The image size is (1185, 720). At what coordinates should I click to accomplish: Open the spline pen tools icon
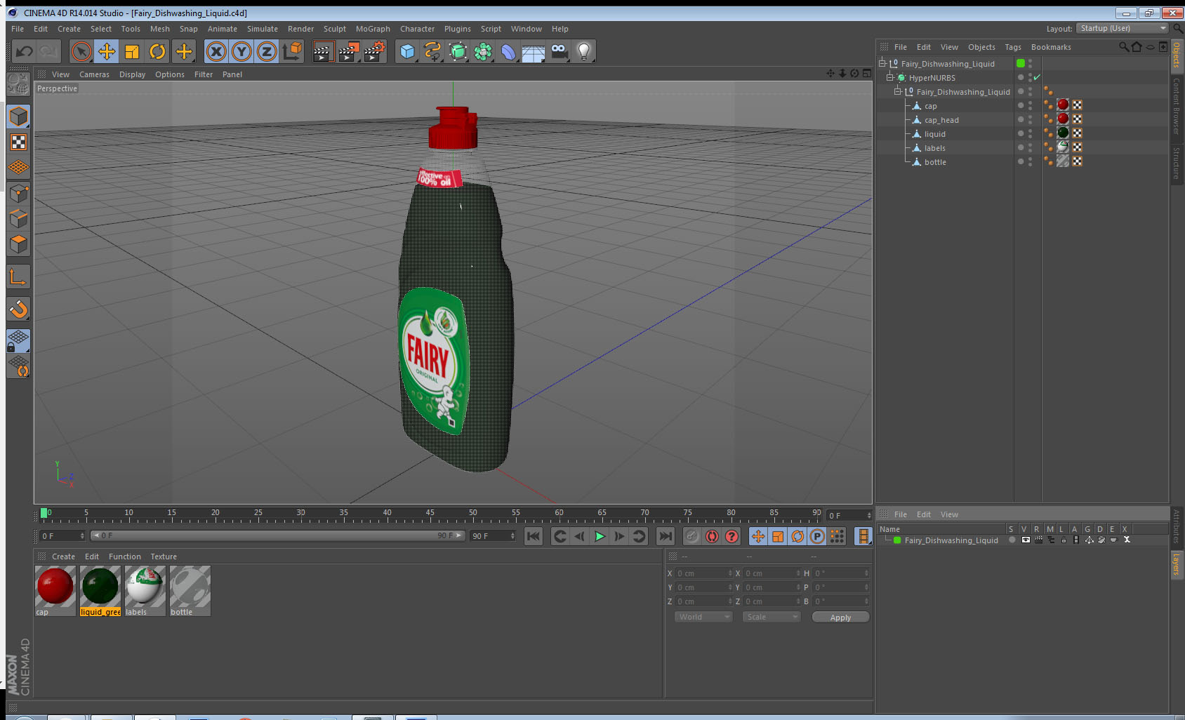(x=432, y=51)
